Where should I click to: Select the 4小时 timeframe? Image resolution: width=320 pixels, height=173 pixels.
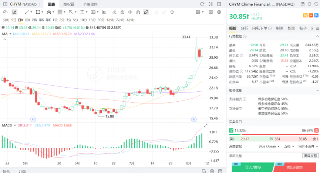[x=131, y=20]
